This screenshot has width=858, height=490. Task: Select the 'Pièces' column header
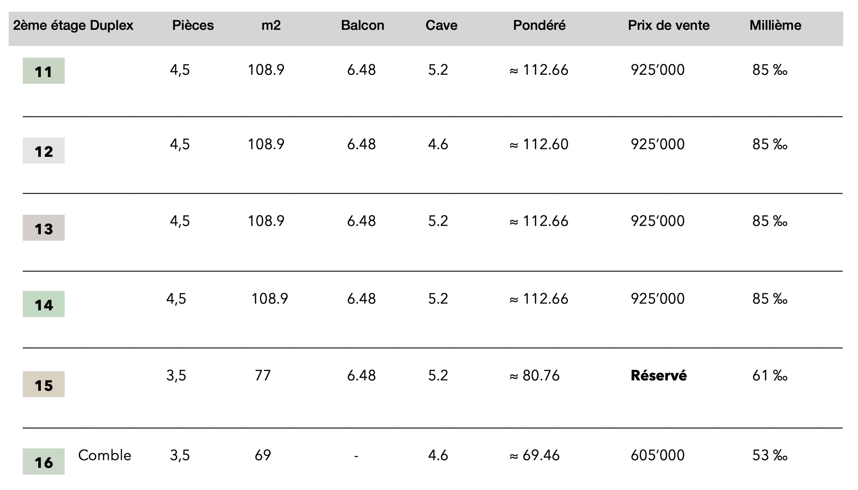193,25
